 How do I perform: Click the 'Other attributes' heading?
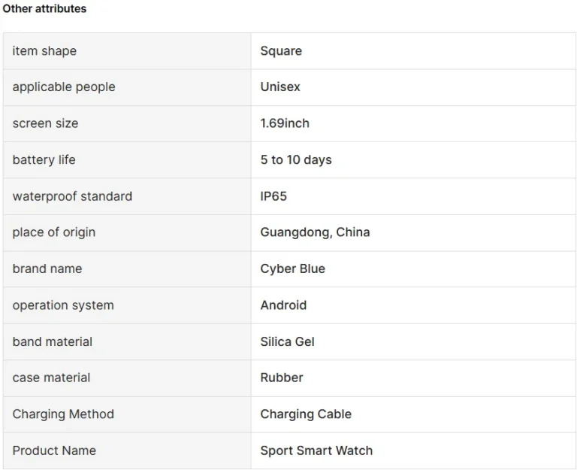44,8
